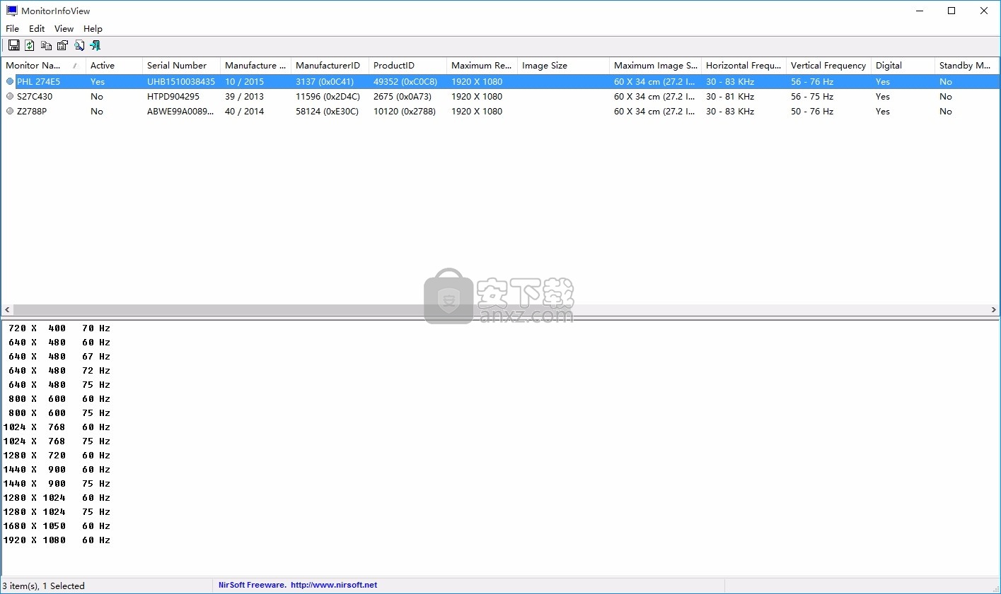Click the status icon of S27C430 row

[10, 96]
